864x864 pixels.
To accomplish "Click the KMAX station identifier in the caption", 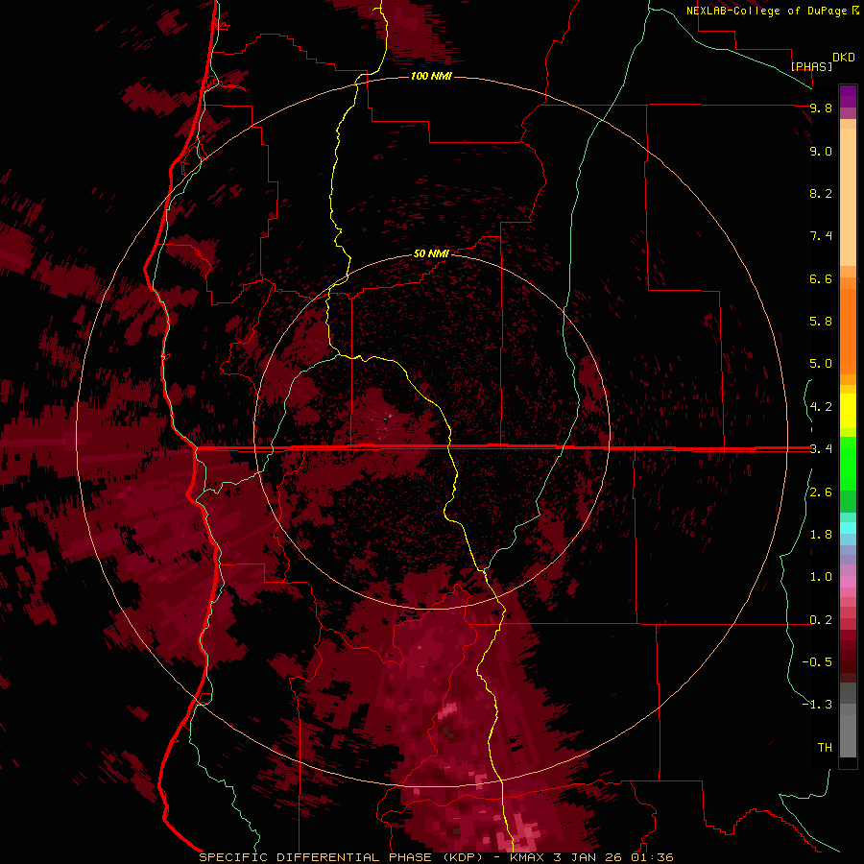I will [527, 857].
